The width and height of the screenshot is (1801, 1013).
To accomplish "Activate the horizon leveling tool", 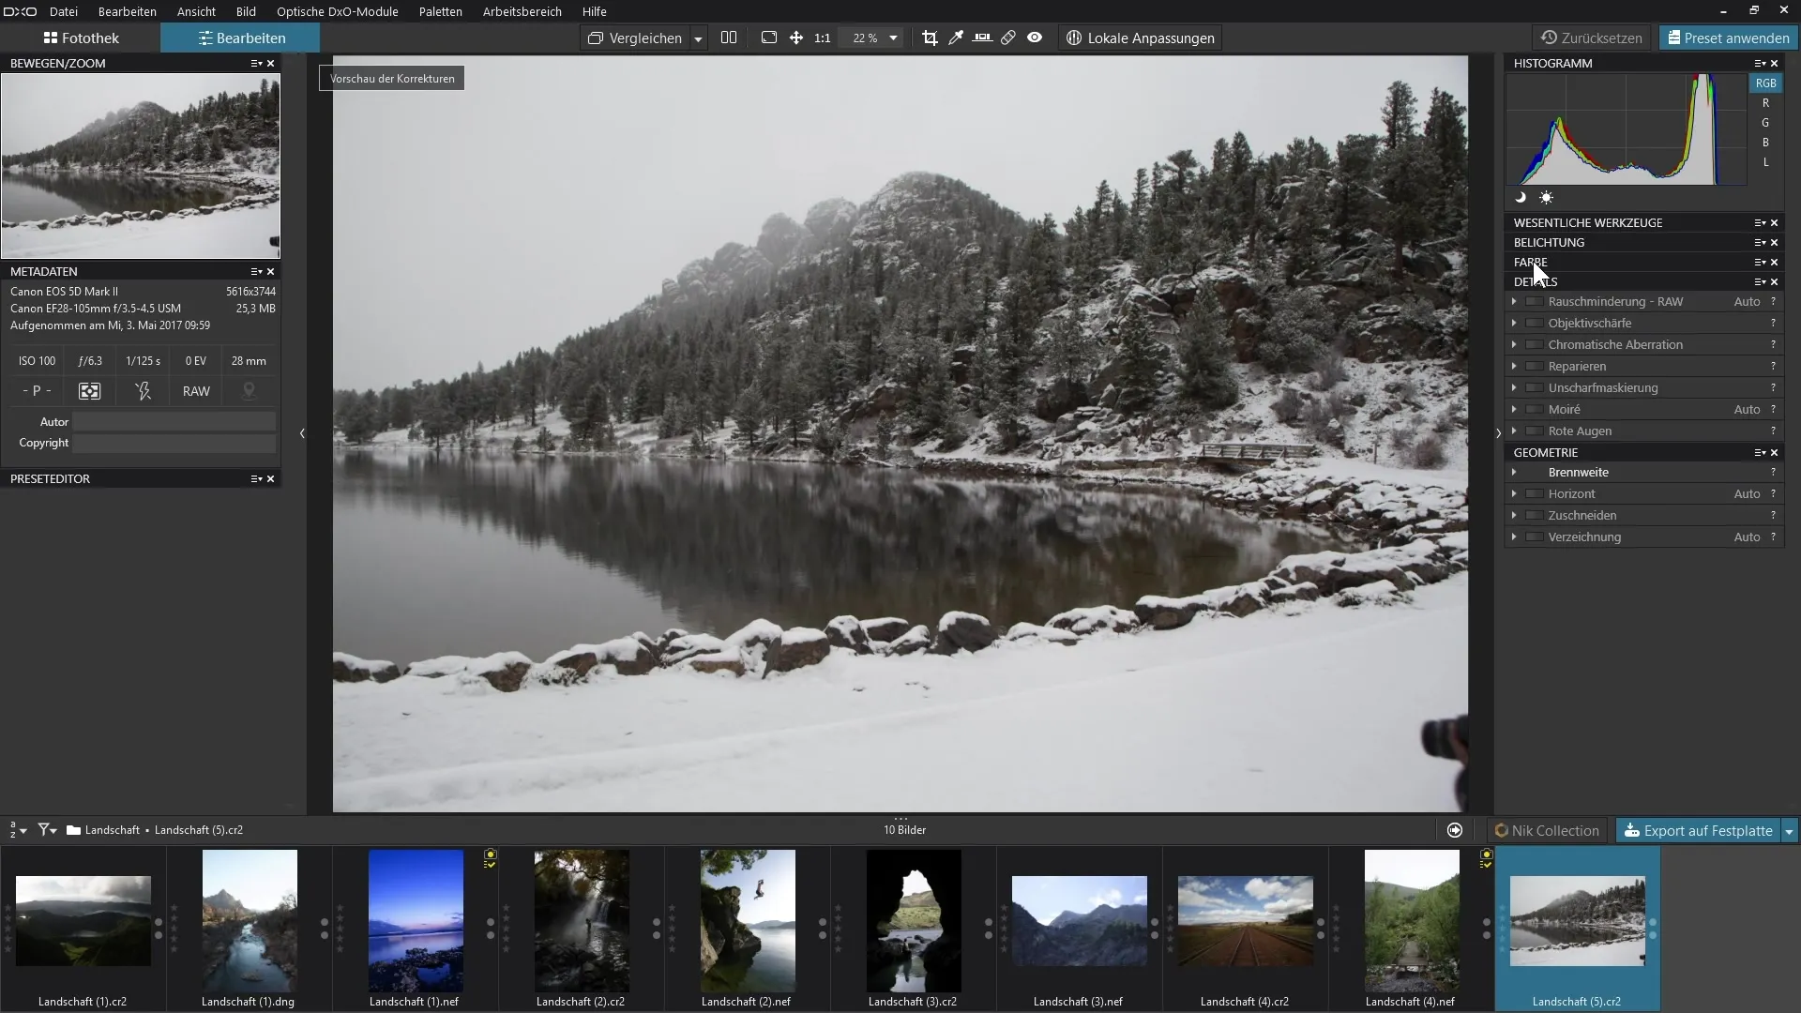I will [982, 38].
